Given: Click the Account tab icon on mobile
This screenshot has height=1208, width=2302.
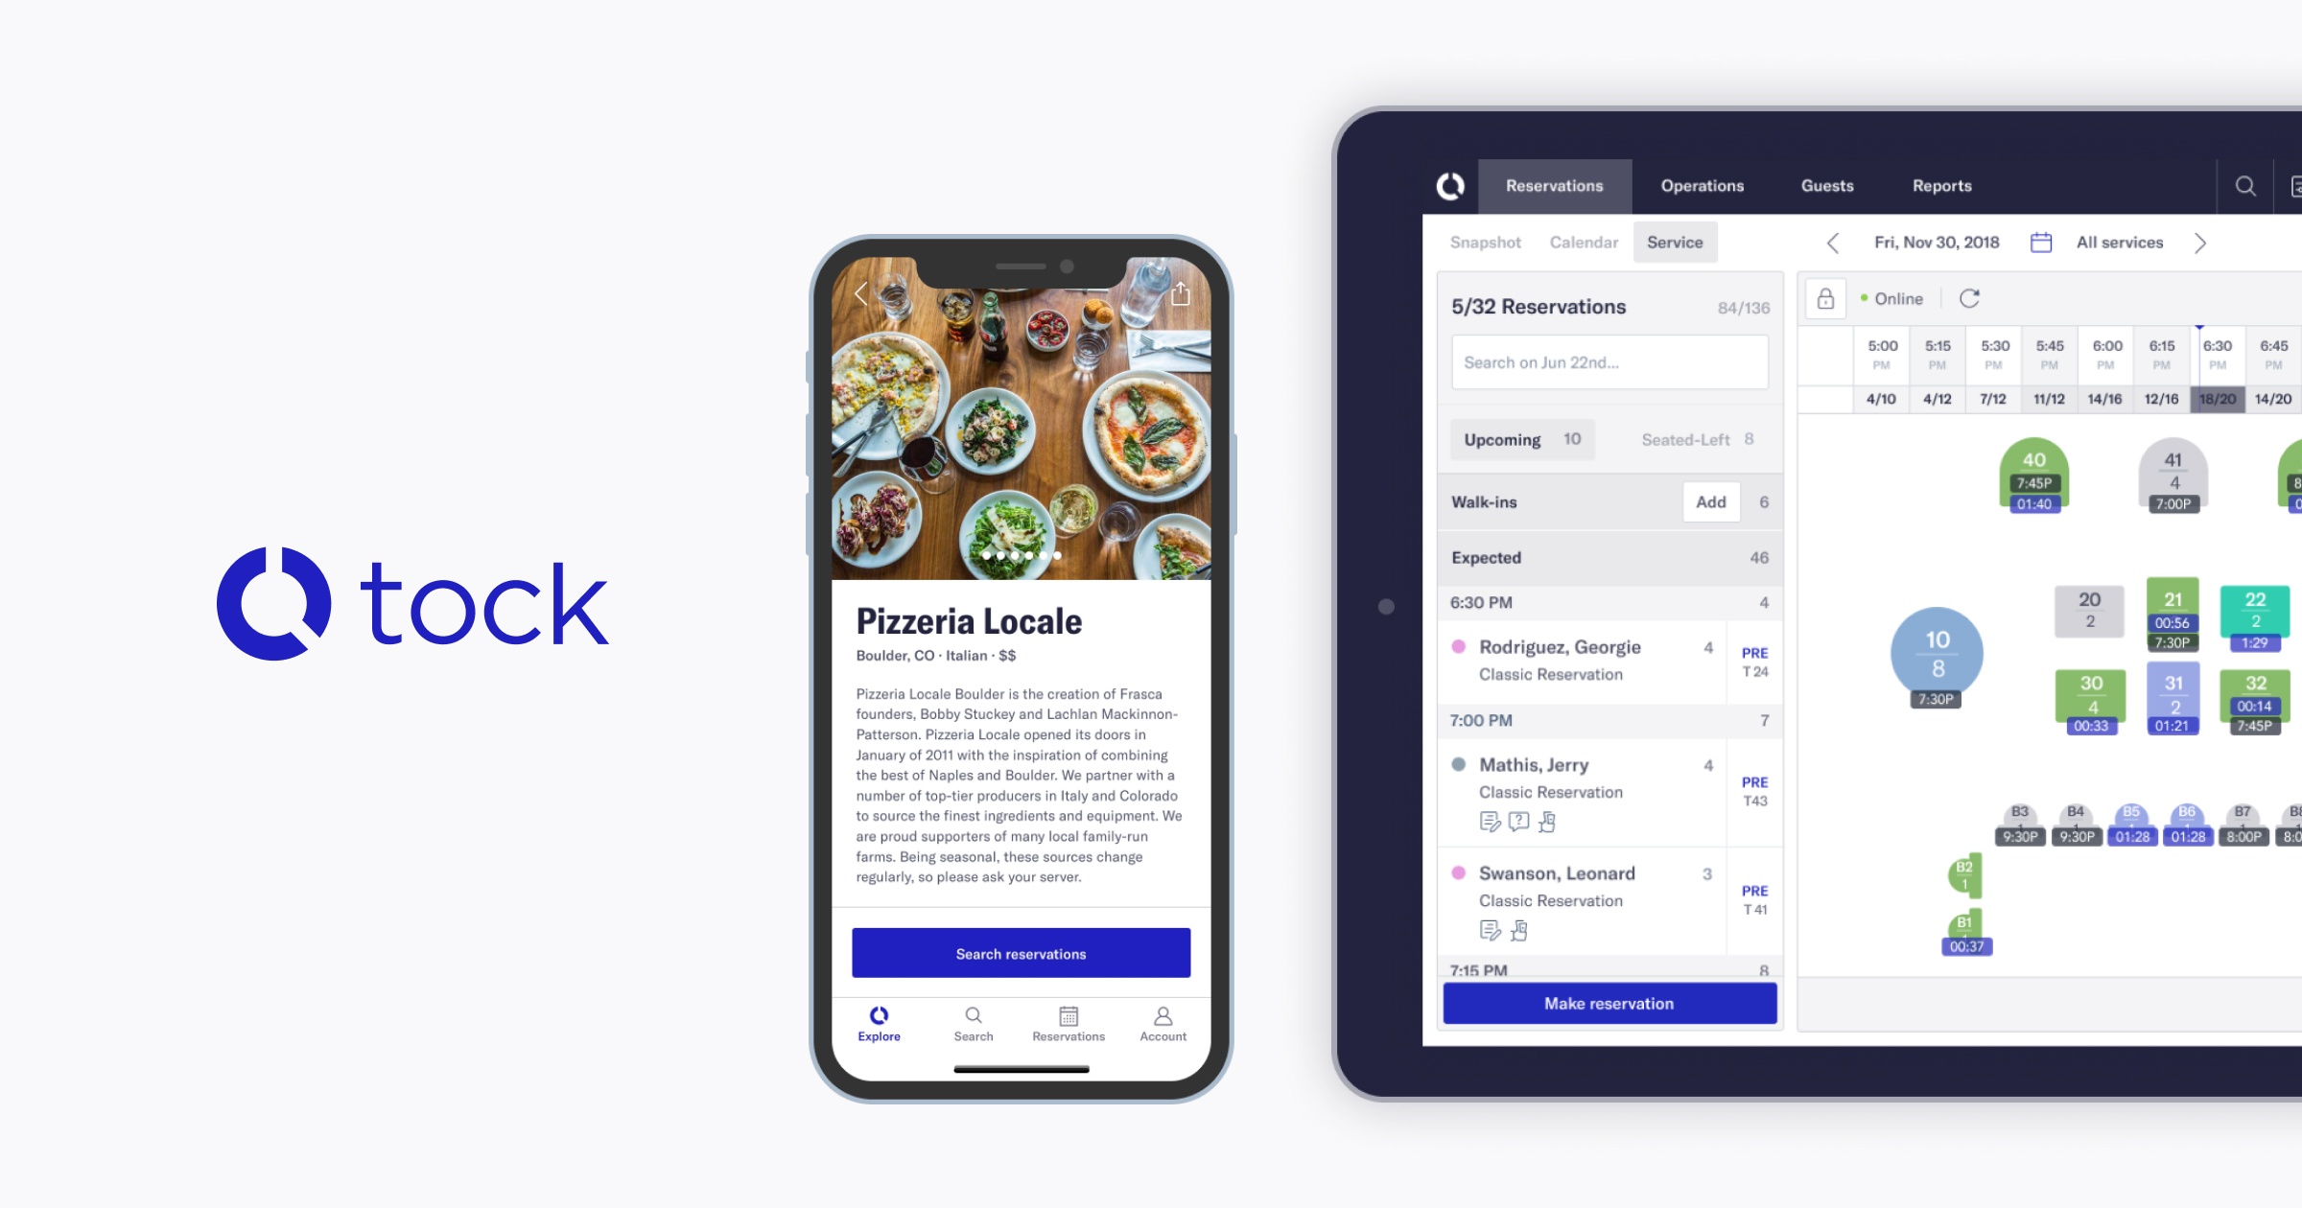Looking at the screenshot, I should [1163, 1016].
